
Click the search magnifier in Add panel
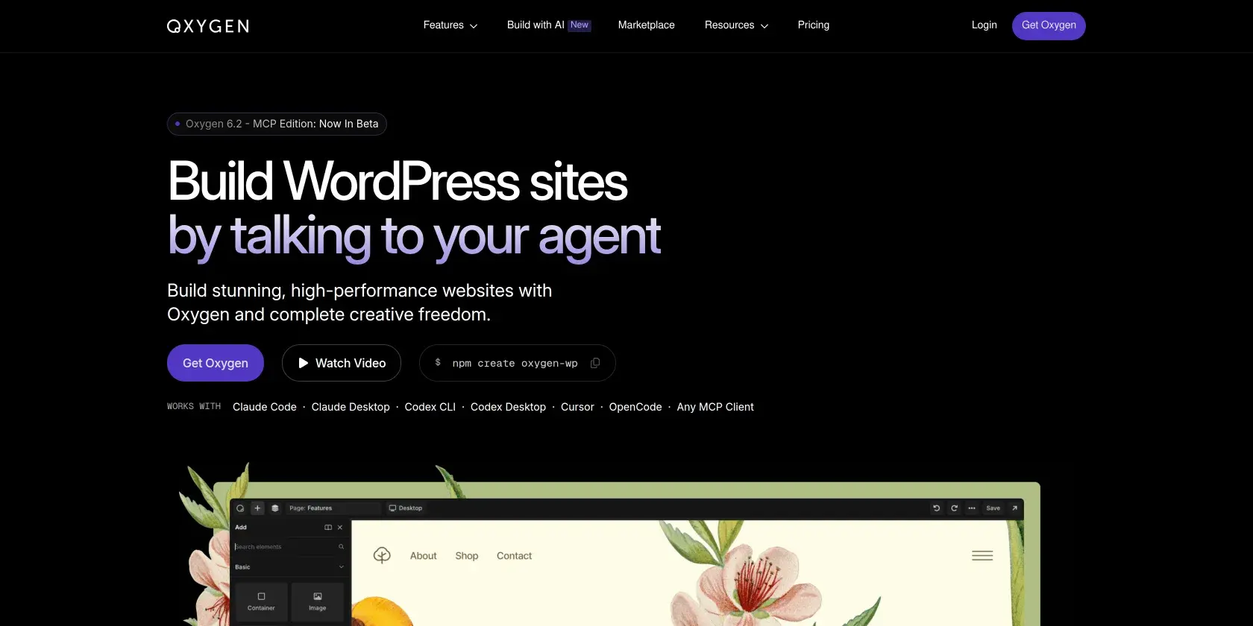342,547
